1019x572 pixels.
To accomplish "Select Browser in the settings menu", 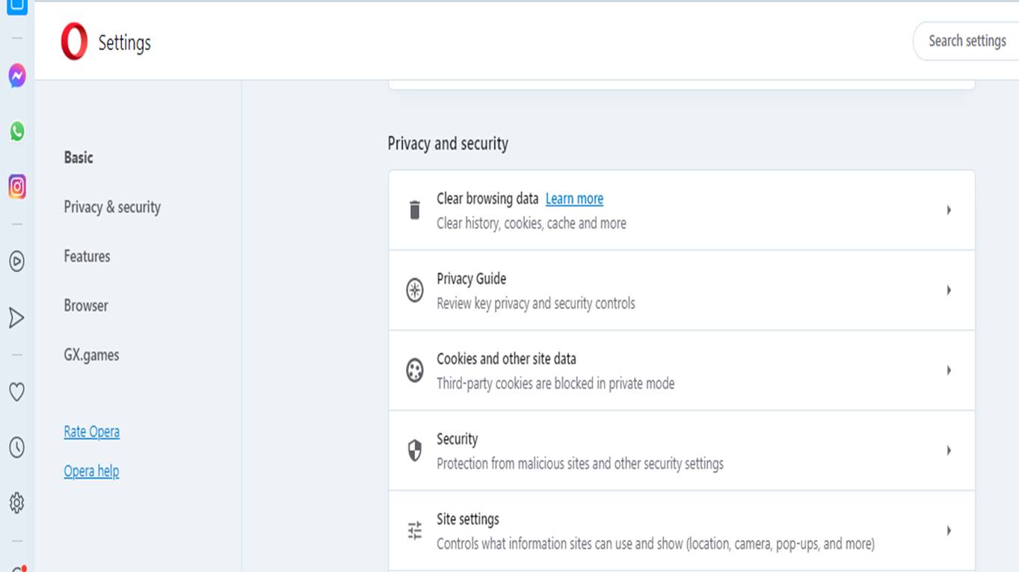I will (x=86, y=305).
